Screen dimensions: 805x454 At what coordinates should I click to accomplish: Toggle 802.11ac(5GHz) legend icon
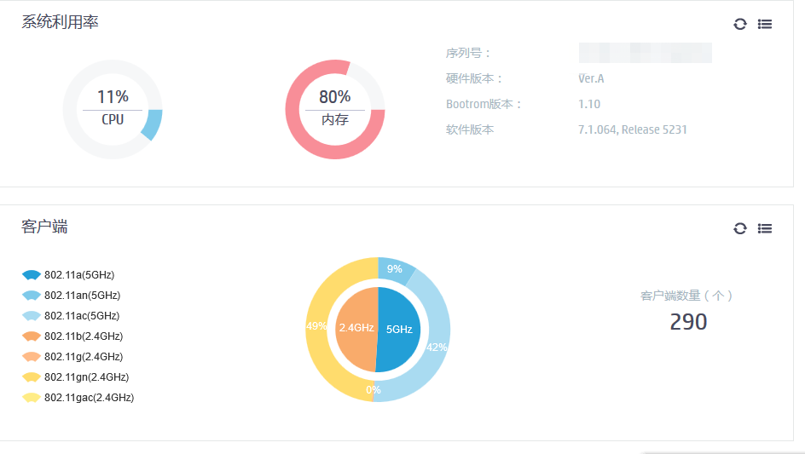[32, 316]
